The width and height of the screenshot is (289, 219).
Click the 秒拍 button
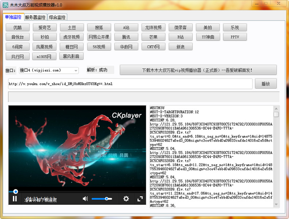tap(45, 37)
